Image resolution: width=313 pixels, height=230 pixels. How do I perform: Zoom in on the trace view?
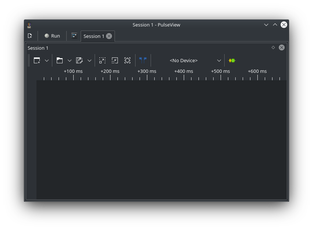coord(102,60)
